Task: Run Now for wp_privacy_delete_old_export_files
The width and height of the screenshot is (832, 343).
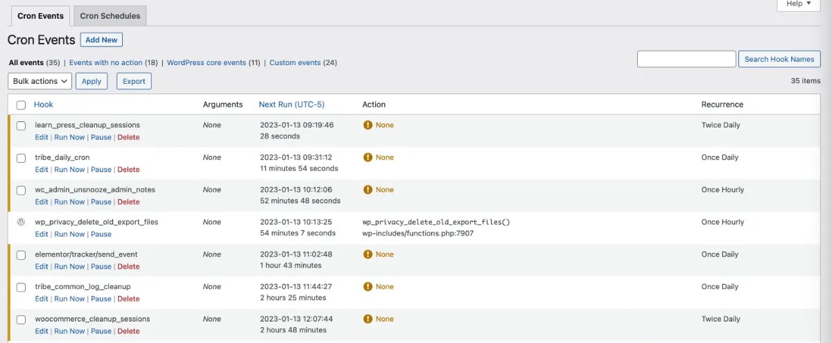Action: pyautogui.click(x=69, y=234)
